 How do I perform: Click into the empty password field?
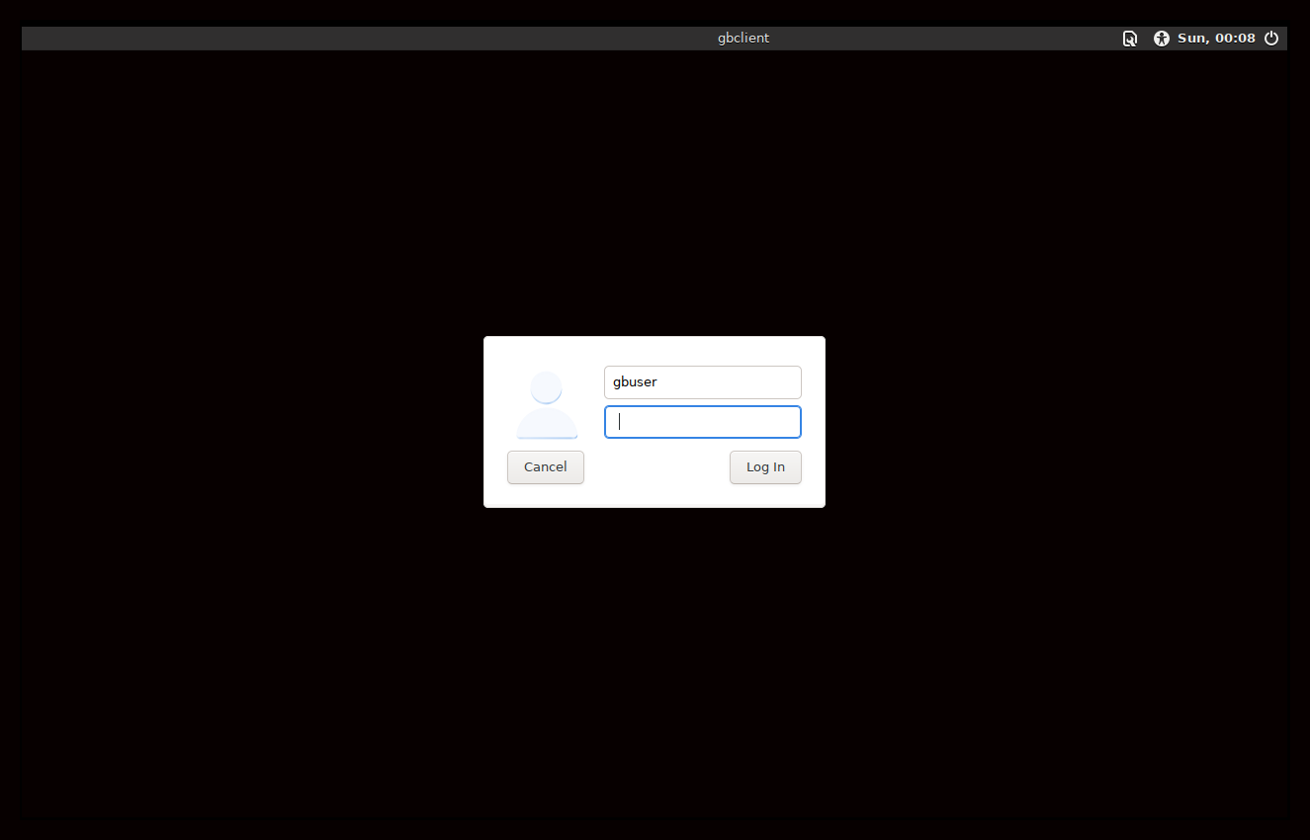pyautogui.click(x=702, y=422)
